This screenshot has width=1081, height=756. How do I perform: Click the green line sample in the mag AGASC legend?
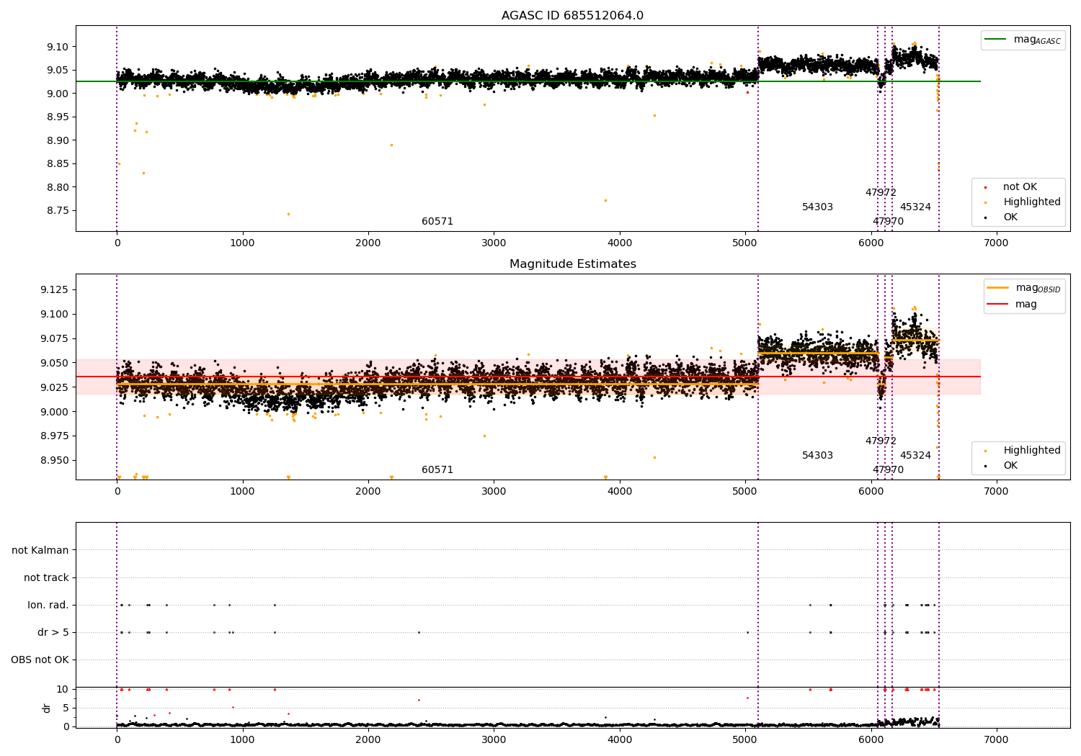(995, 40)
